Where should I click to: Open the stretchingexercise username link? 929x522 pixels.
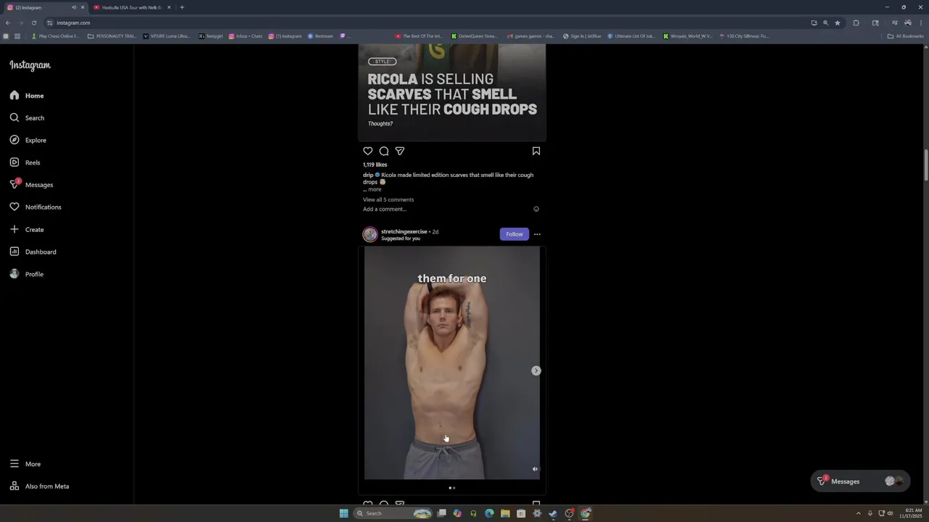pyautogui.click(x=404, y=231)
